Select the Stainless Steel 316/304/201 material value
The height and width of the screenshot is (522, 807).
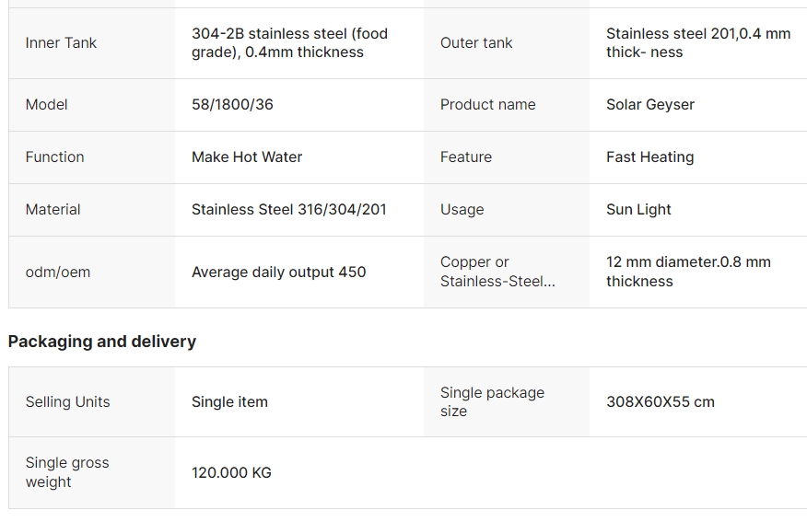288,209
